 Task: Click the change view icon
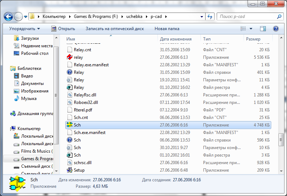point(243,29)
